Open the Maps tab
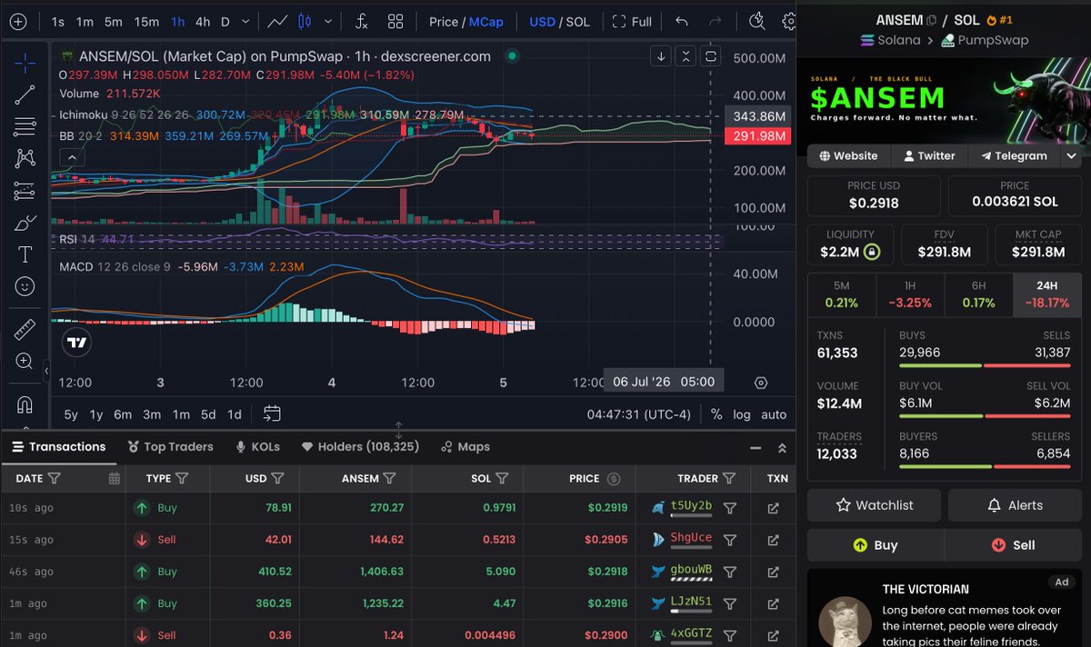 click(x=465, y=447)
